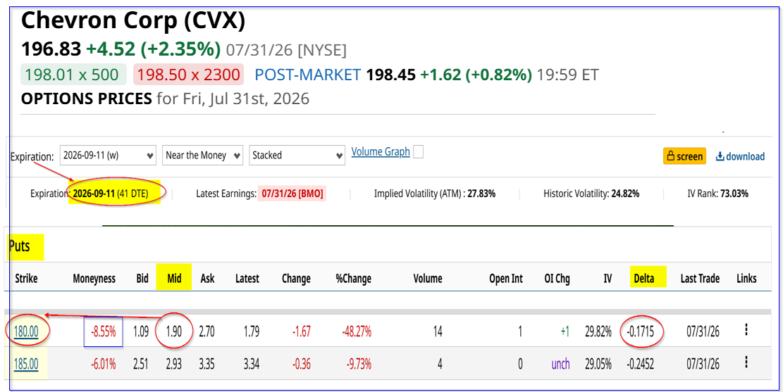Click the lock icon on screen button
Screen dimensions: 783x392
click(671, 156)
